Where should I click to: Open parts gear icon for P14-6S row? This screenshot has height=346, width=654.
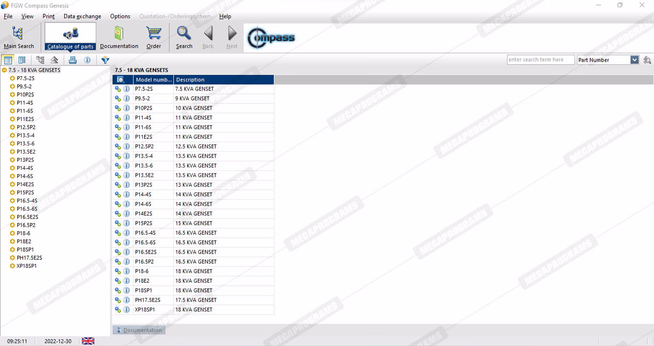click(x=118, y=204)
